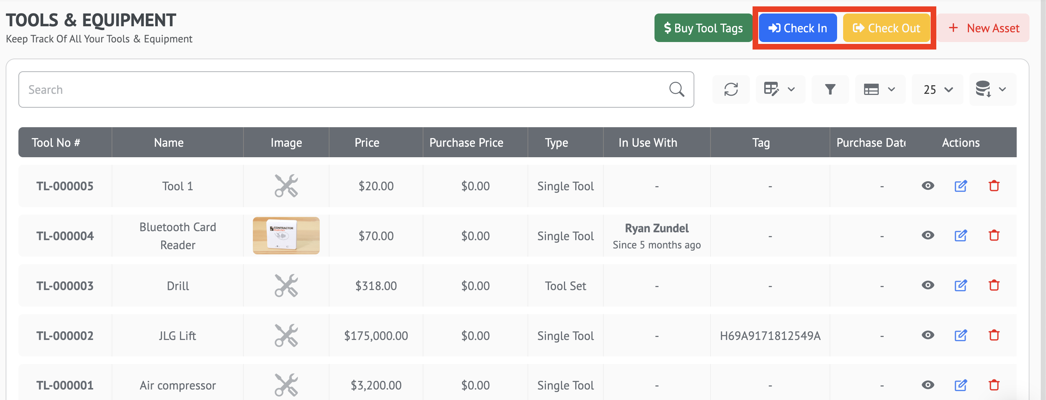Screen dimensions: 1046x400
Task: Expand the table column editor dropdown
Action: pos(780,89)
